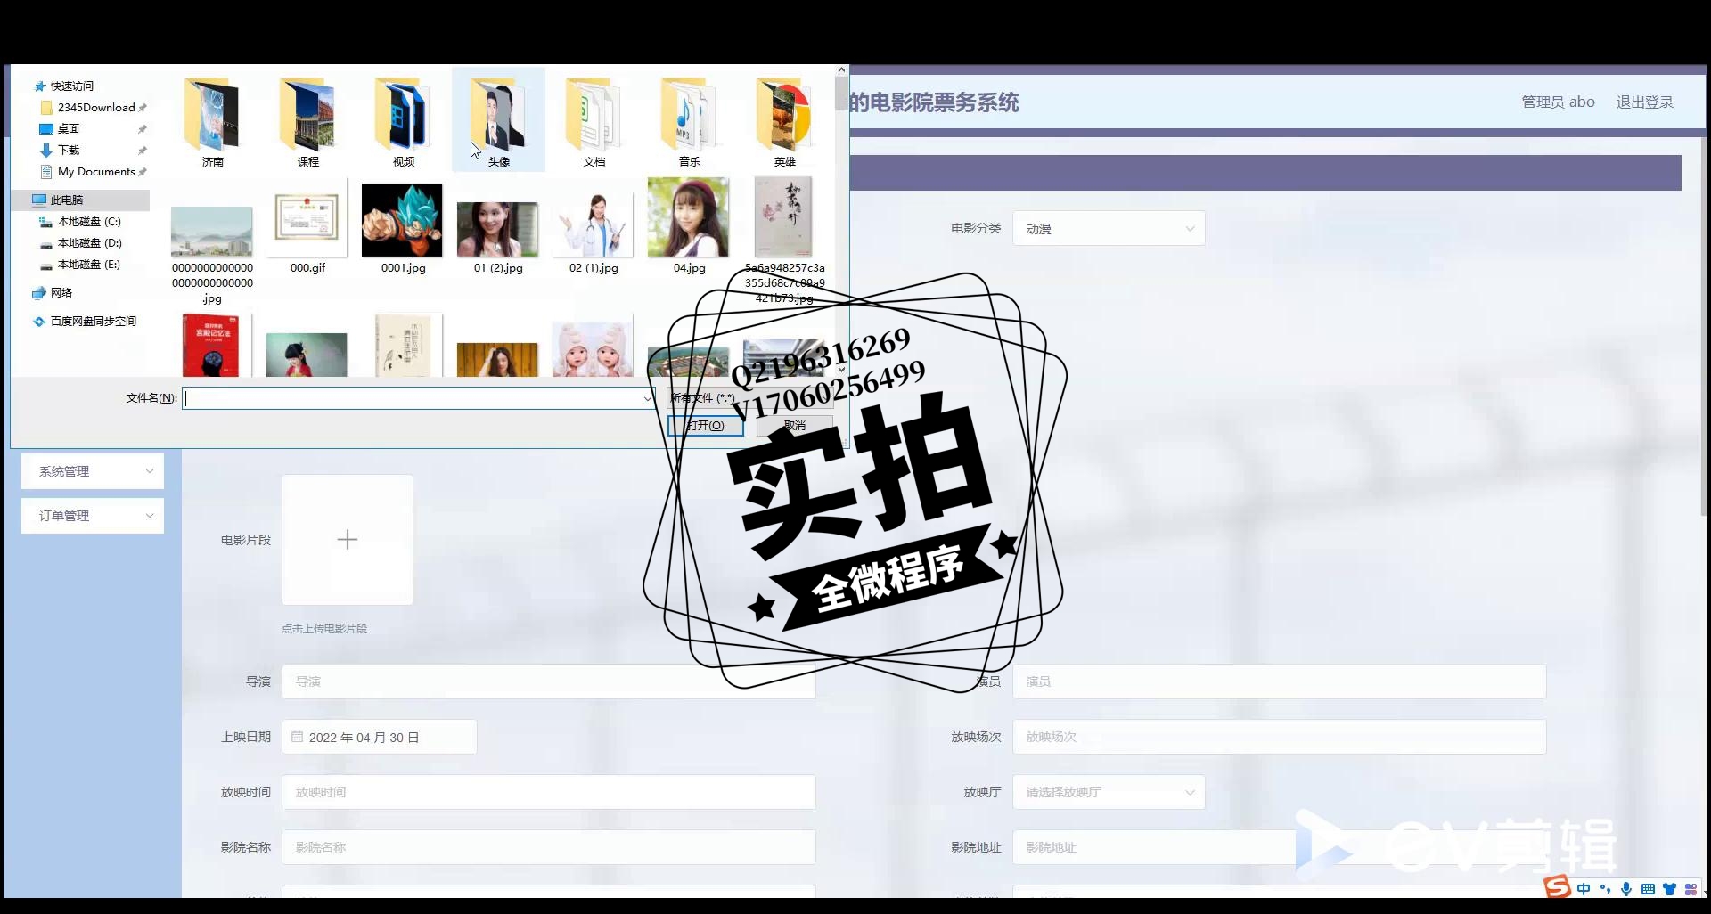
Task: Click 退出登录 to log out
Action: click(1645, 102)
